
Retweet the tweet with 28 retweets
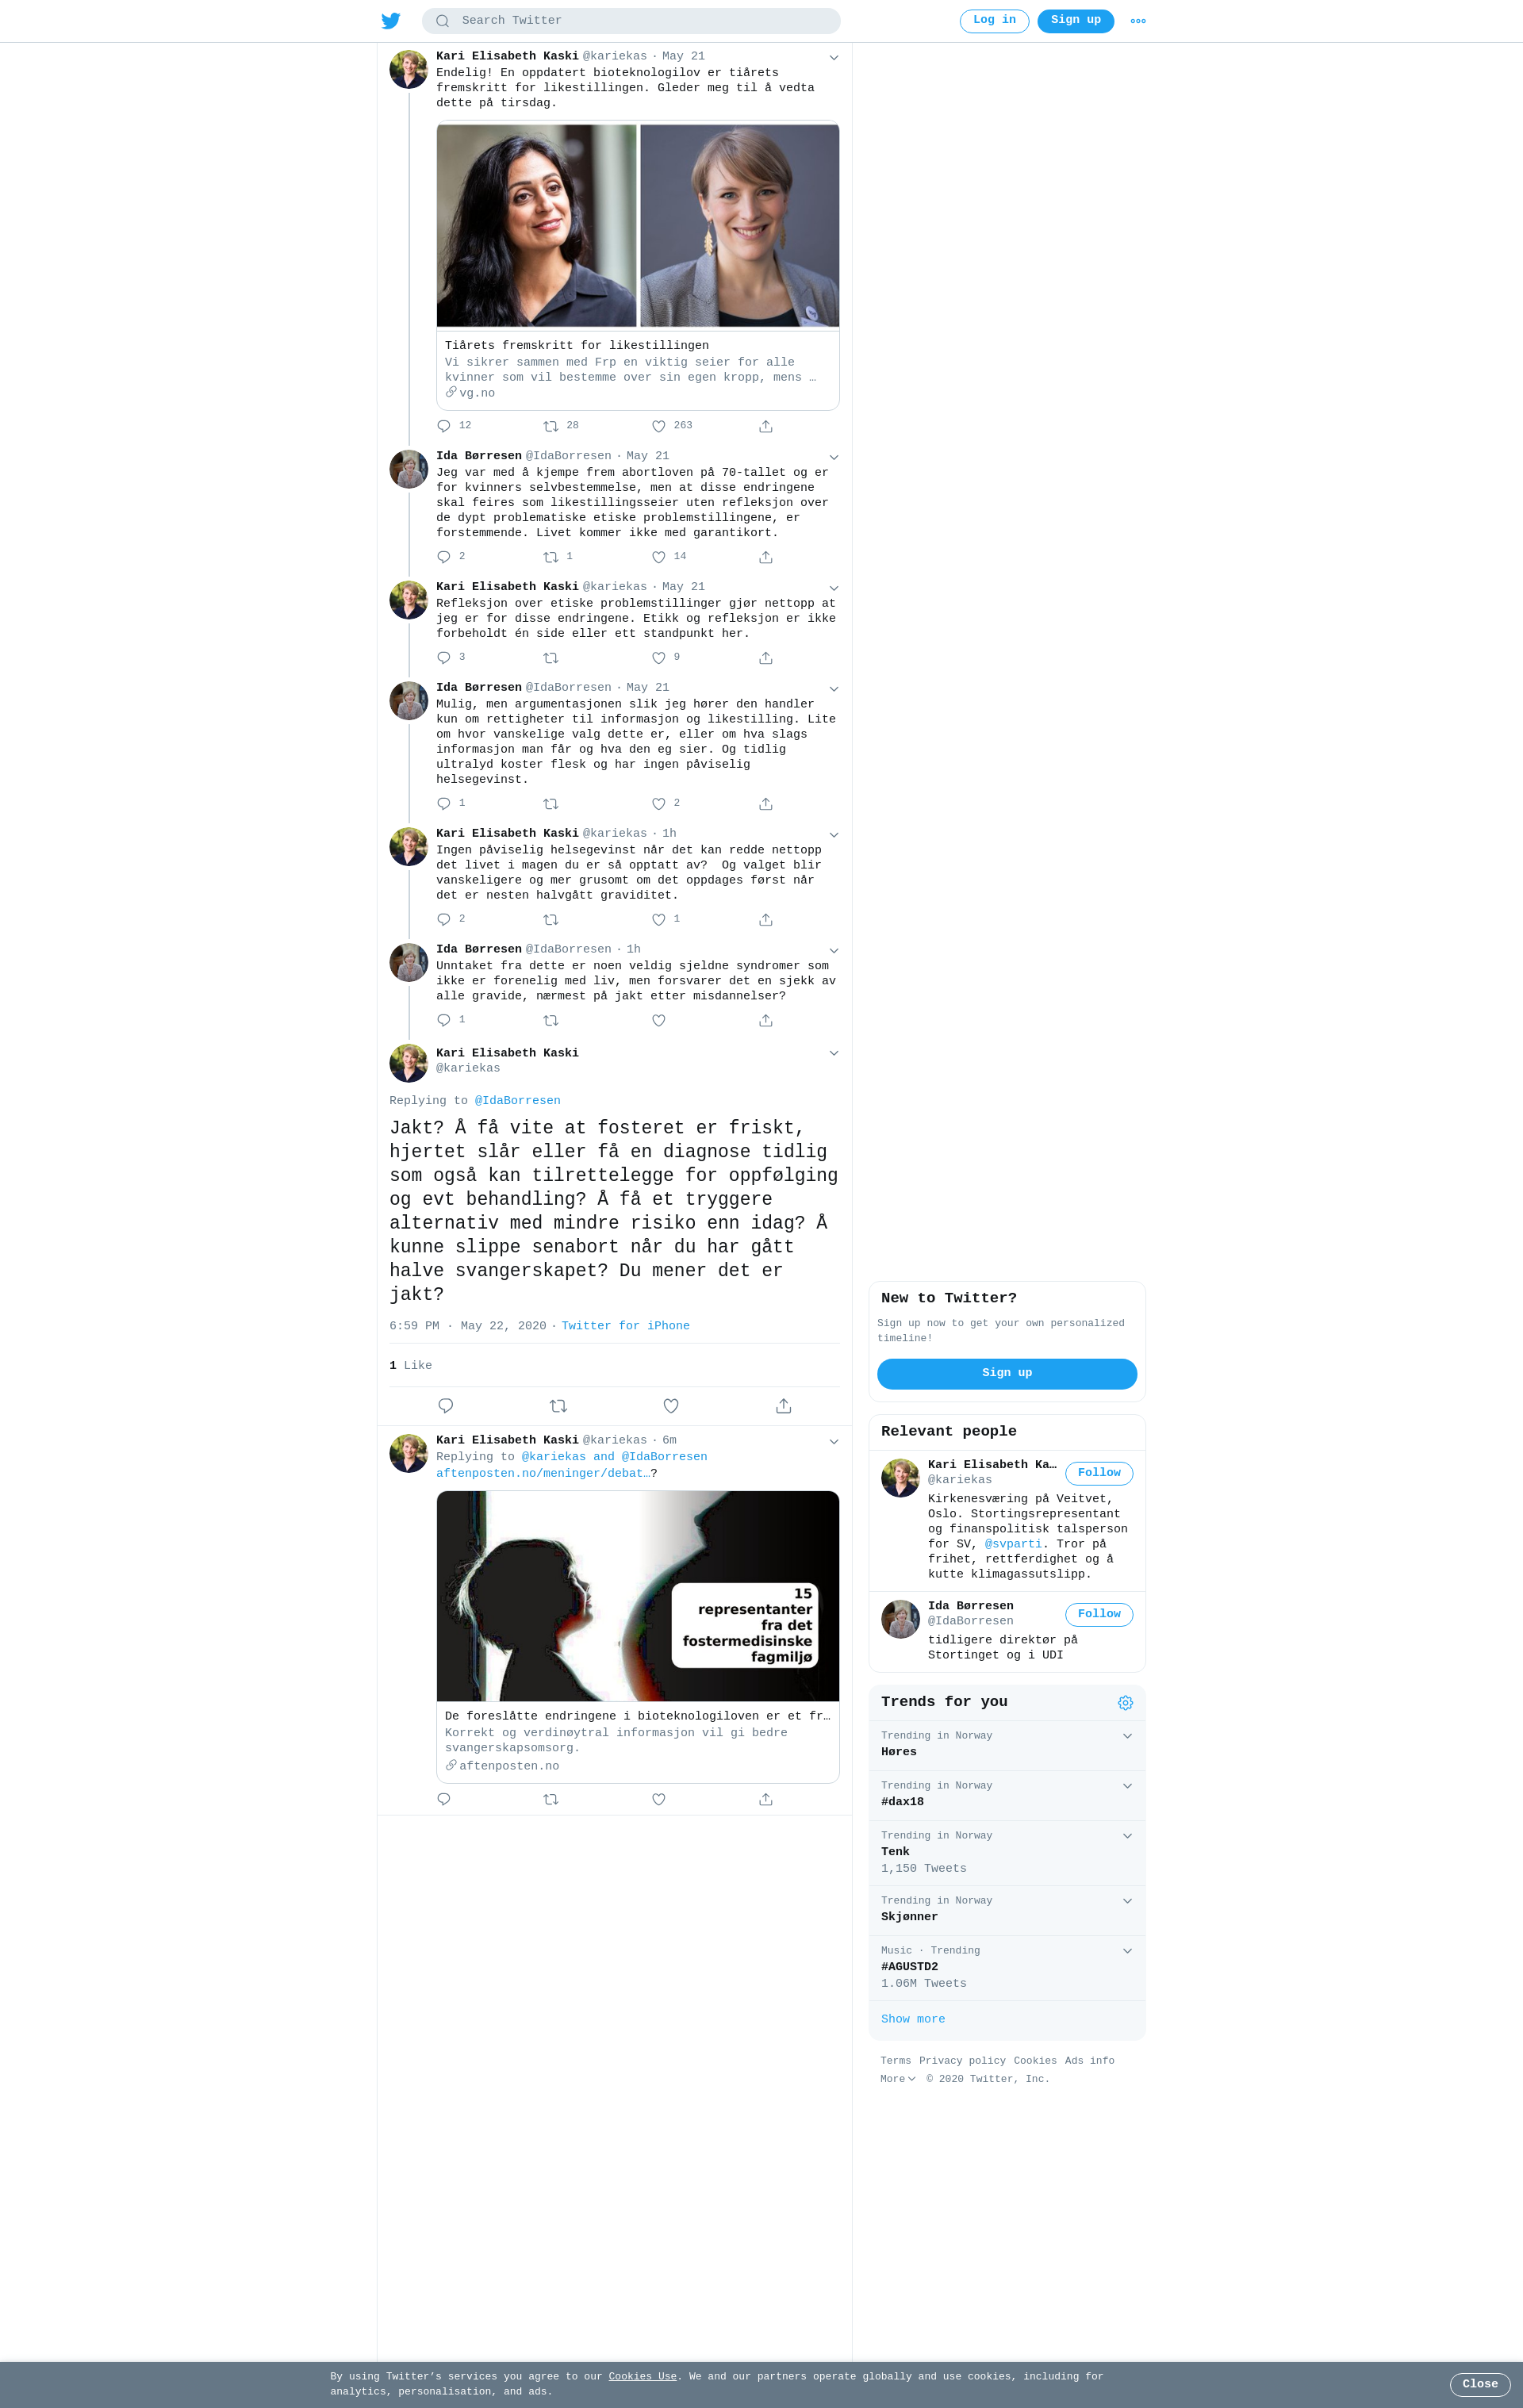coord(551,427)
